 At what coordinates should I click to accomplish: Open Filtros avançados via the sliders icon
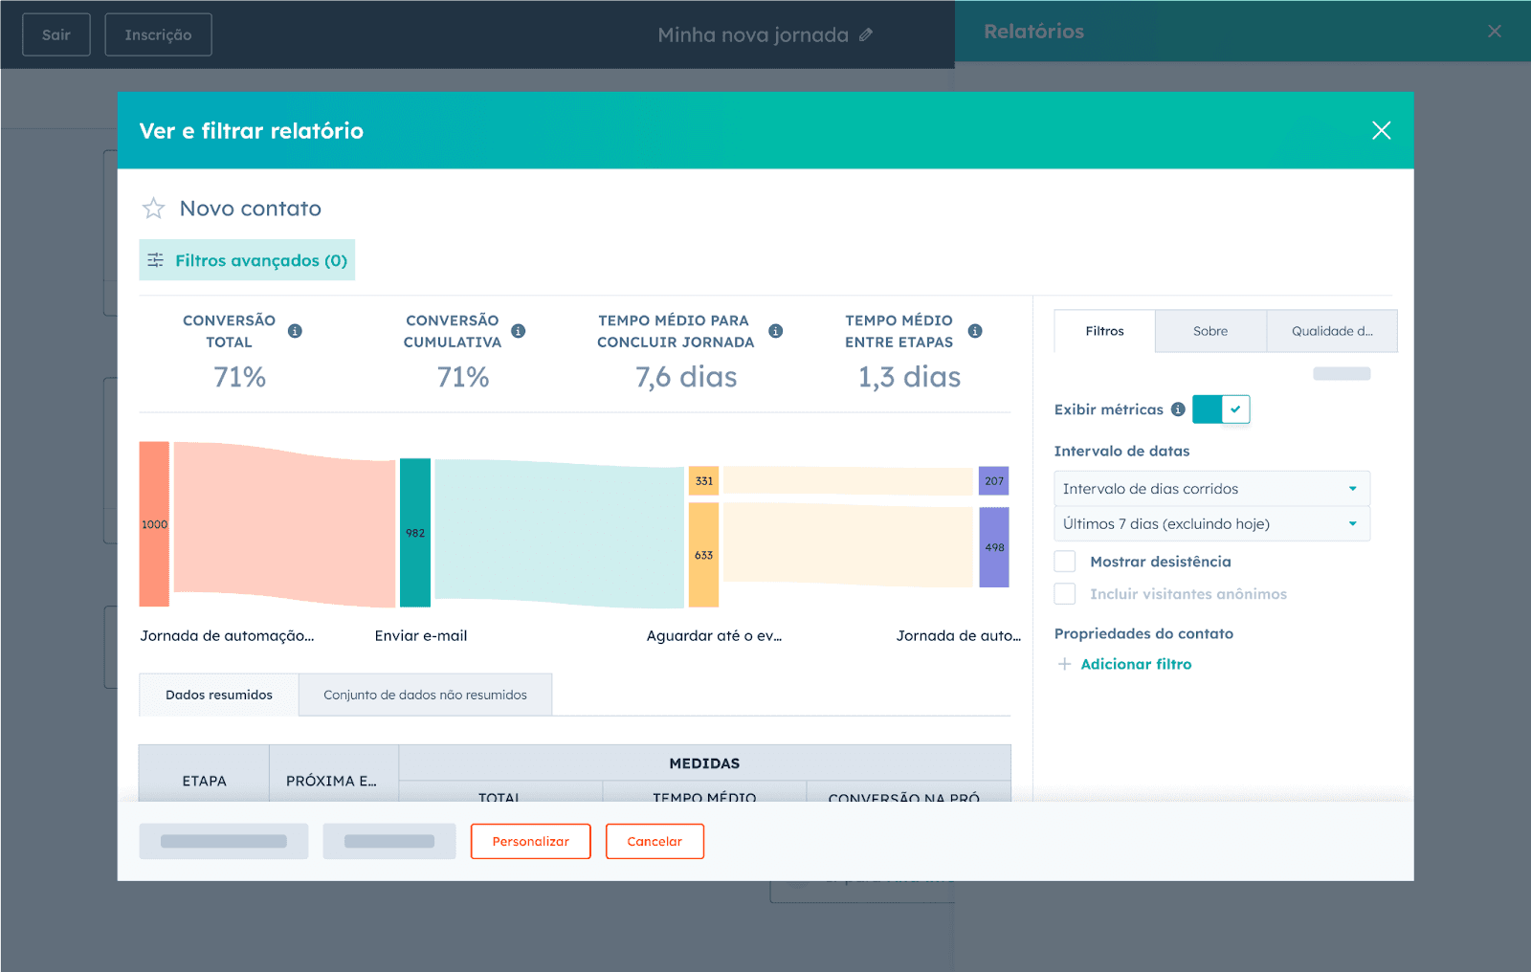(x=156, y=259)
